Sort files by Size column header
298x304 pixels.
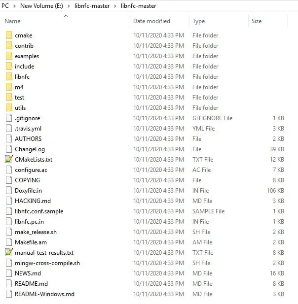pyautogui.click(x=257, y=21)
